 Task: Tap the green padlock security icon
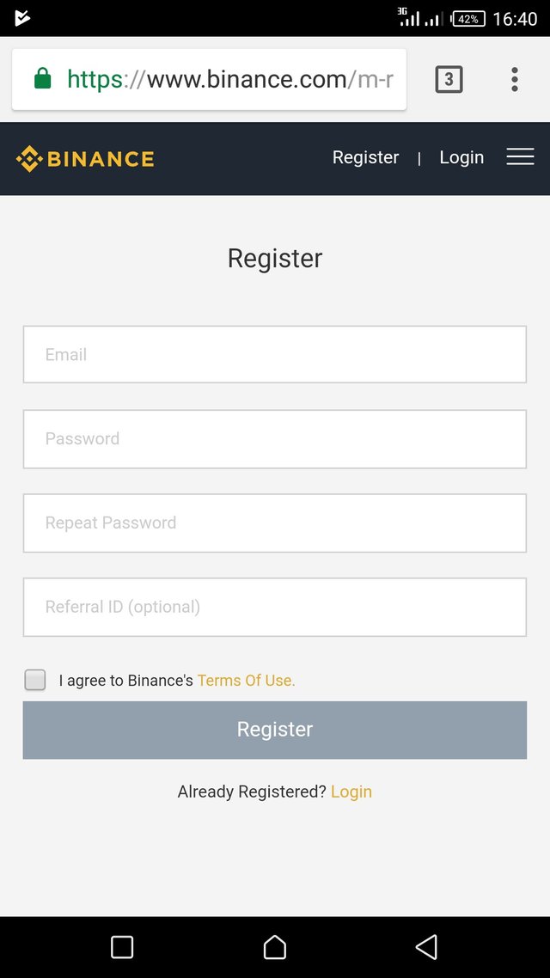tap(42, 80)
